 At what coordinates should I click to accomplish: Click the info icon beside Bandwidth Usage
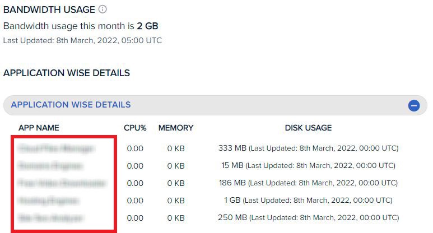(103, 10)
